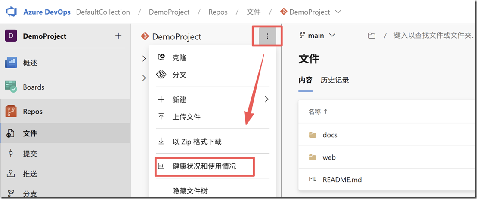Screen dimensions: 477x199
Task: Click the 克隆 clone icon
Action: click(x=161, y=57)
